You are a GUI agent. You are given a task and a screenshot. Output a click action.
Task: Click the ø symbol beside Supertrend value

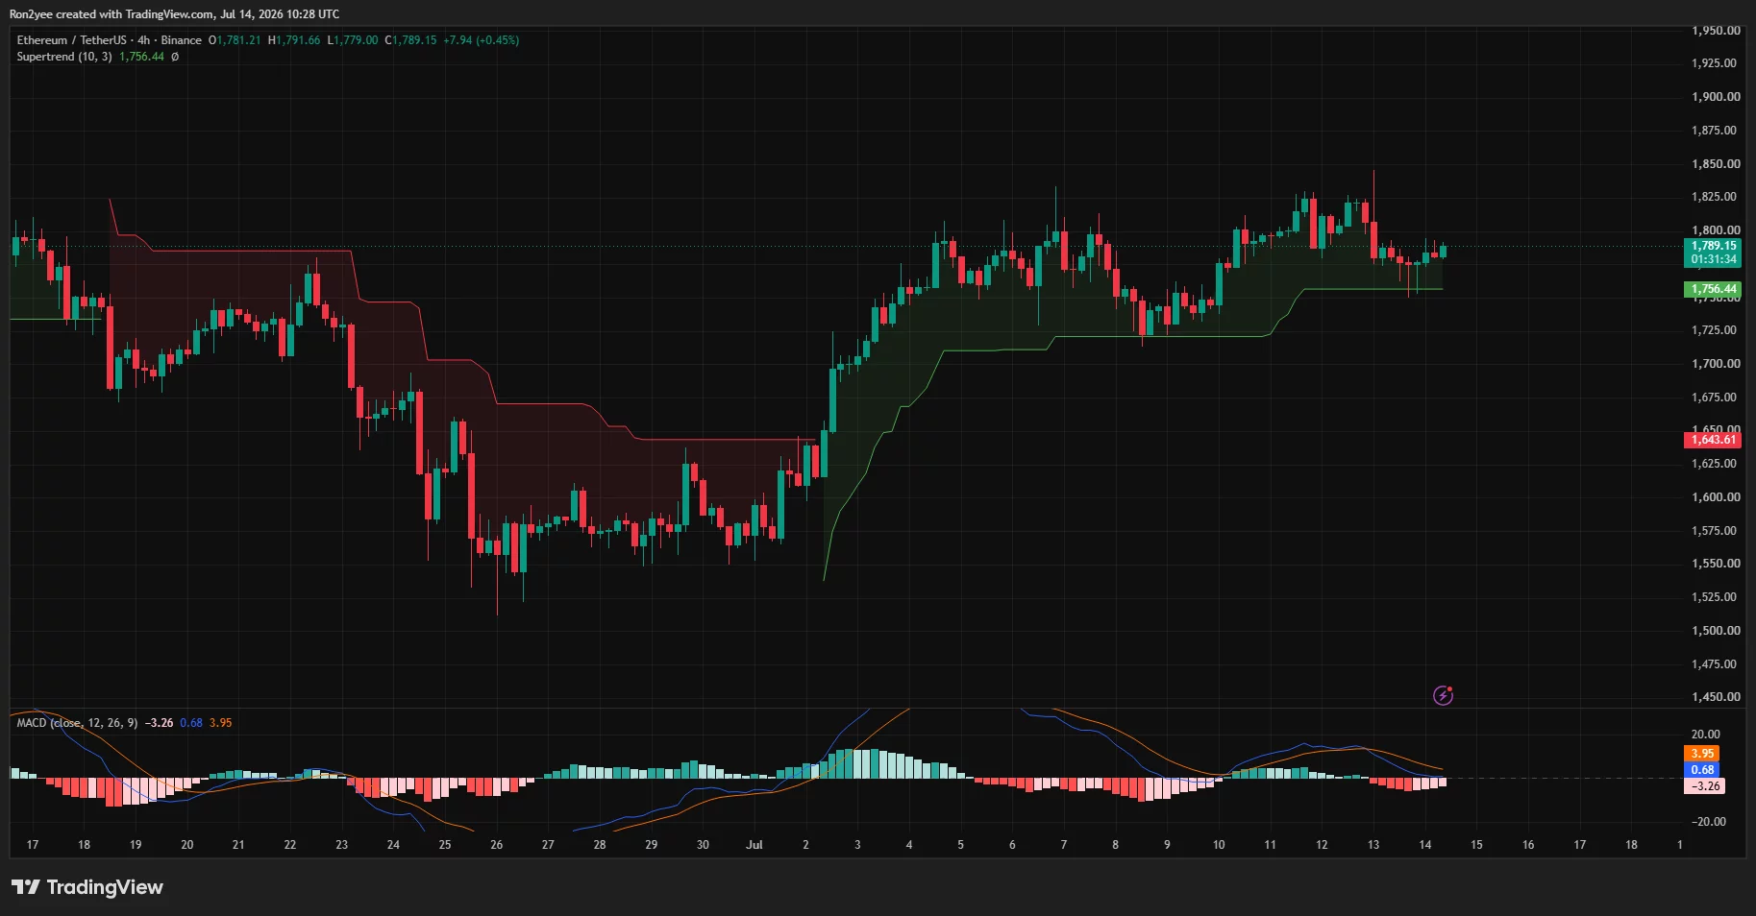[x=175, y=57]
